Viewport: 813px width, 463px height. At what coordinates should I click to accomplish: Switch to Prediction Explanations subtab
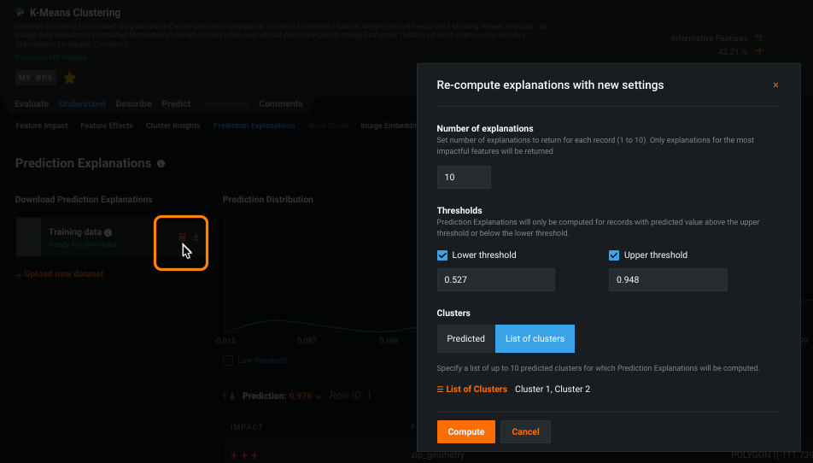coord(254,126)
